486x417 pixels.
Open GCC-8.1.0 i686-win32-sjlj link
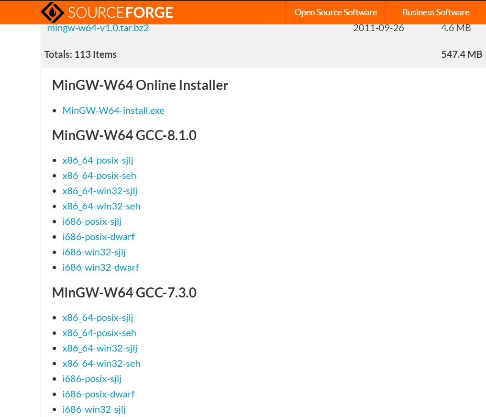point(94,252)
